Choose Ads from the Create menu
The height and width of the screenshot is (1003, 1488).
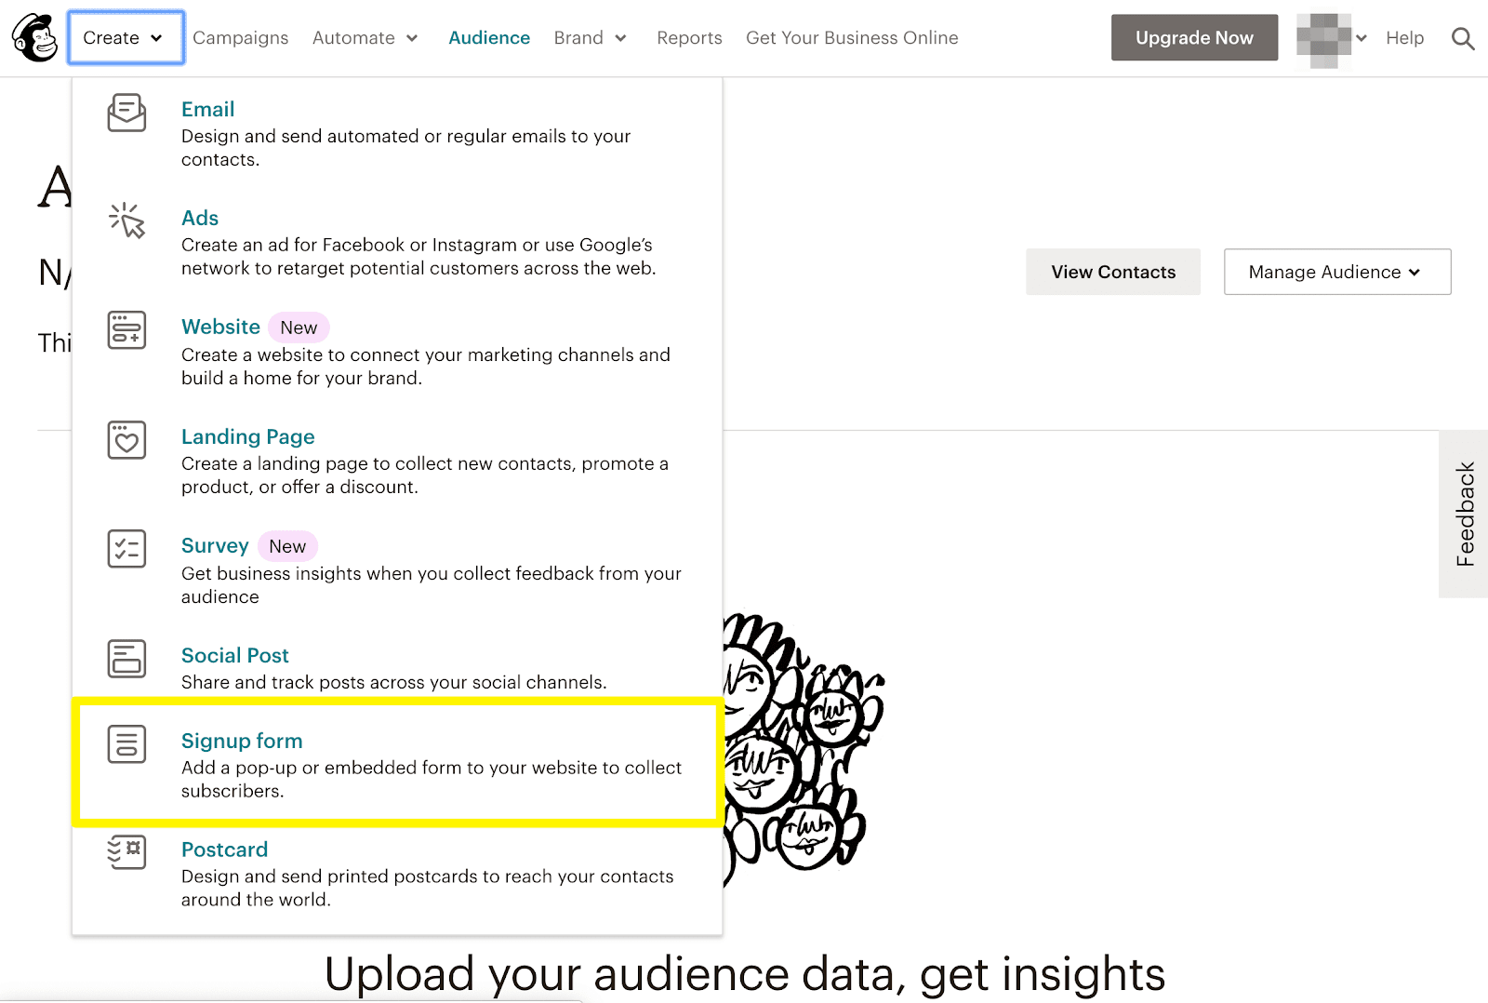pos(200,218)
